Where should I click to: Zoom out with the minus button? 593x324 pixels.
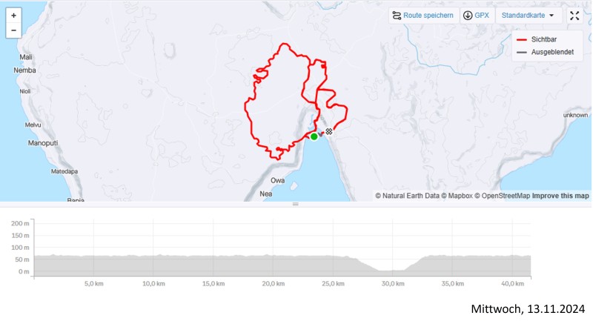point(13,30)
